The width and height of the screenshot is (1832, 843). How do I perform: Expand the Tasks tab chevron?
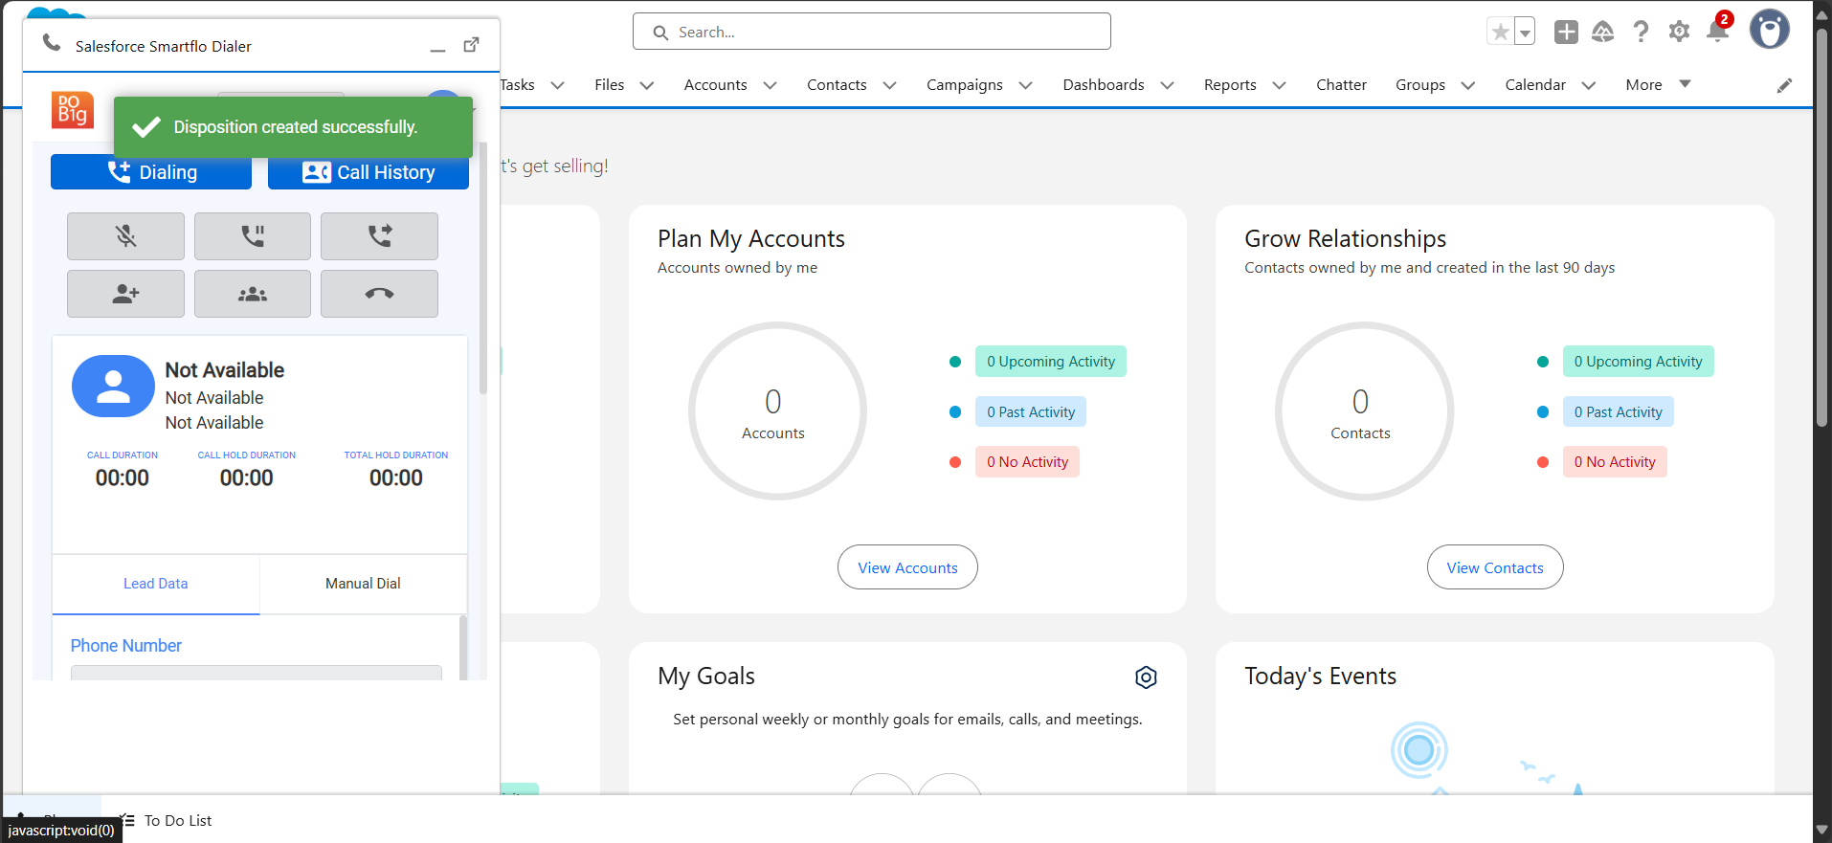click(558, 85)
